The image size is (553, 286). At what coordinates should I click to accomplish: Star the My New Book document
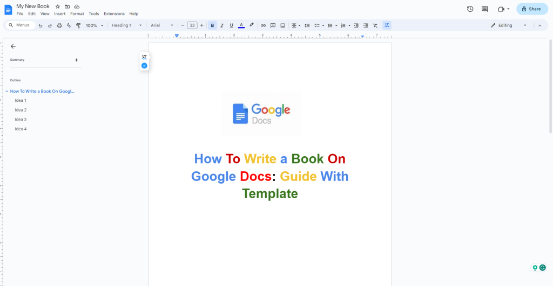58,6
